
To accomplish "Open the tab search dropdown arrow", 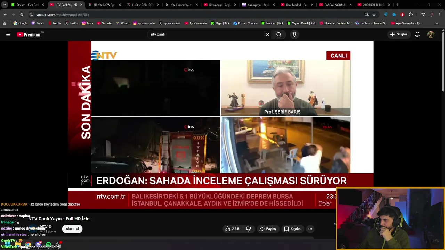I will click(5, 5).
